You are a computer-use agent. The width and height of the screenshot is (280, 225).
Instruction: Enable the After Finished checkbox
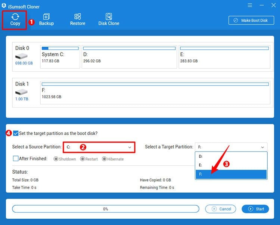click(x=16, y=159)
